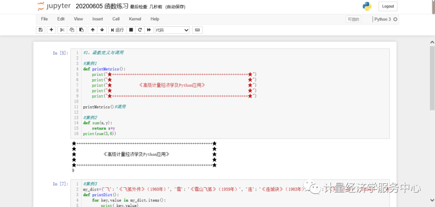This screenshot has width=435, height=207.
Task: Save notebook with the floppy disk icon
Action: (41, 30)
